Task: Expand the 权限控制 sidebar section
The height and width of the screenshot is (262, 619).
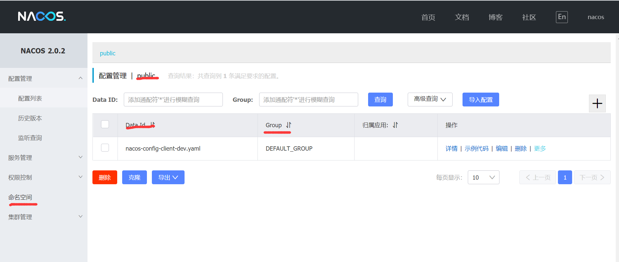Action: tap(44, 177)
